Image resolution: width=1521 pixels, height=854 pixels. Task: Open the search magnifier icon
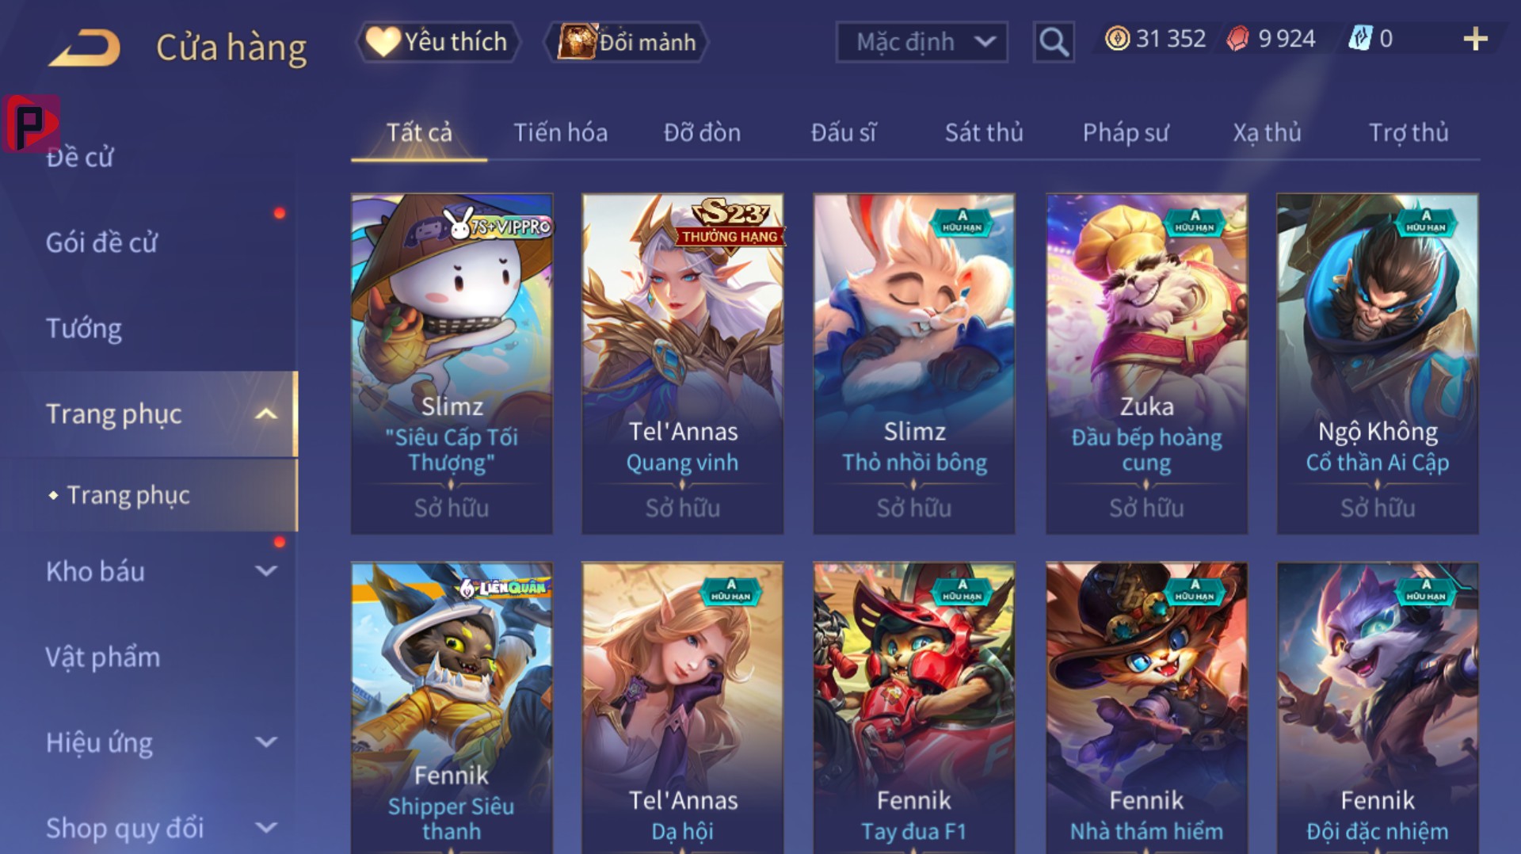coord(1053,41)
